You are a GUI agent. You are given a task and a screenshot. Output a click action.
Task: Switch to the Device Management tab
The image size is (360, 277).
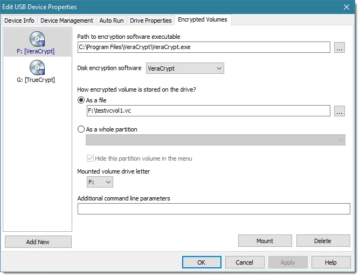(x=67, y=20)
